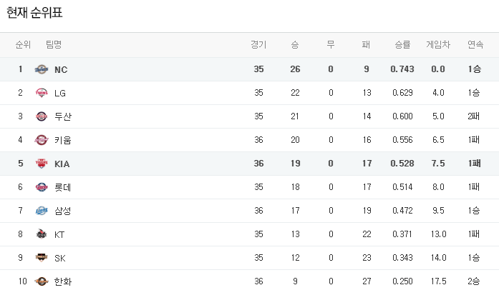This screenshot has height=305, width=499.
Task: Select the 게임차 column header
Action: coord(438,45)
